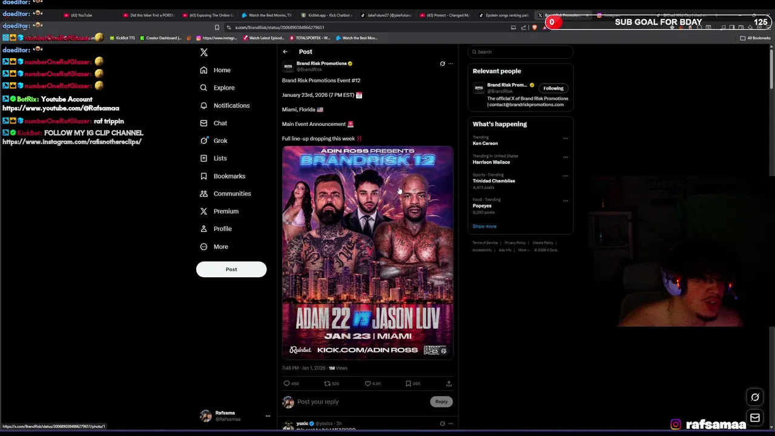775x436 pixels.
Task: Go back using the Post arrow
Action: click(x=285, y=51)
